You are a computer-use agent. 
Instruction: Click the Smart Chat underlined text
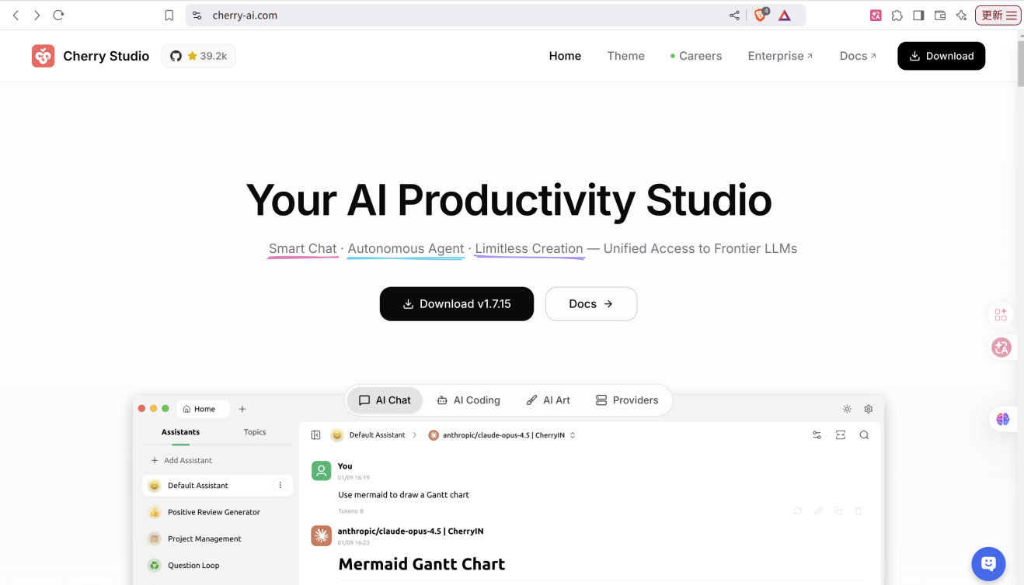point(302,249)
